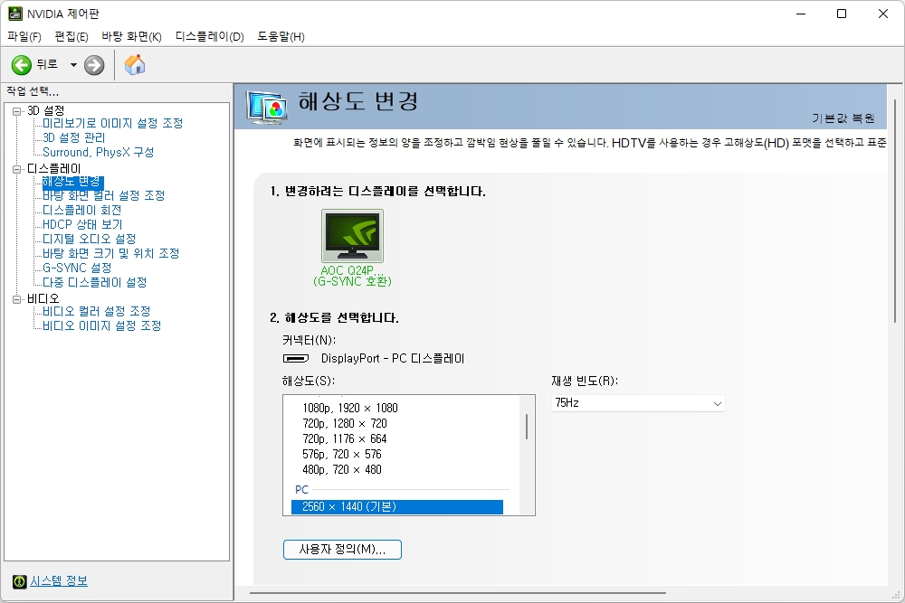Click the 시스템 정보 link
The height and width of the screenshot is (603, 905).
click(x=59, y=581)
